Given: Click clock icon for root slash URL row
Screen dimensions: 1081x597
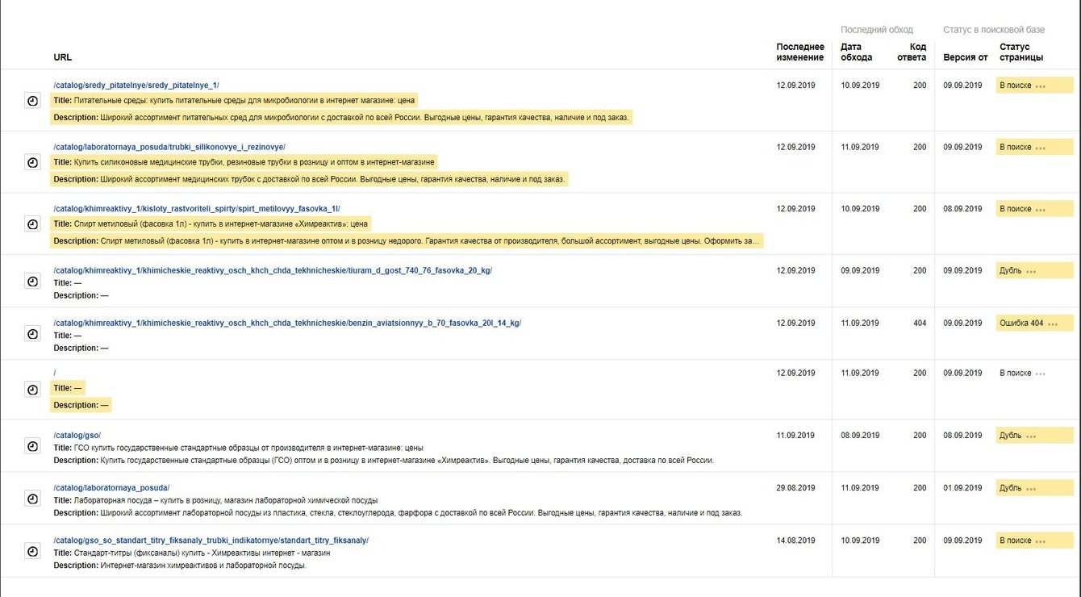Looking at the screenshot, I should pos(32,390).
